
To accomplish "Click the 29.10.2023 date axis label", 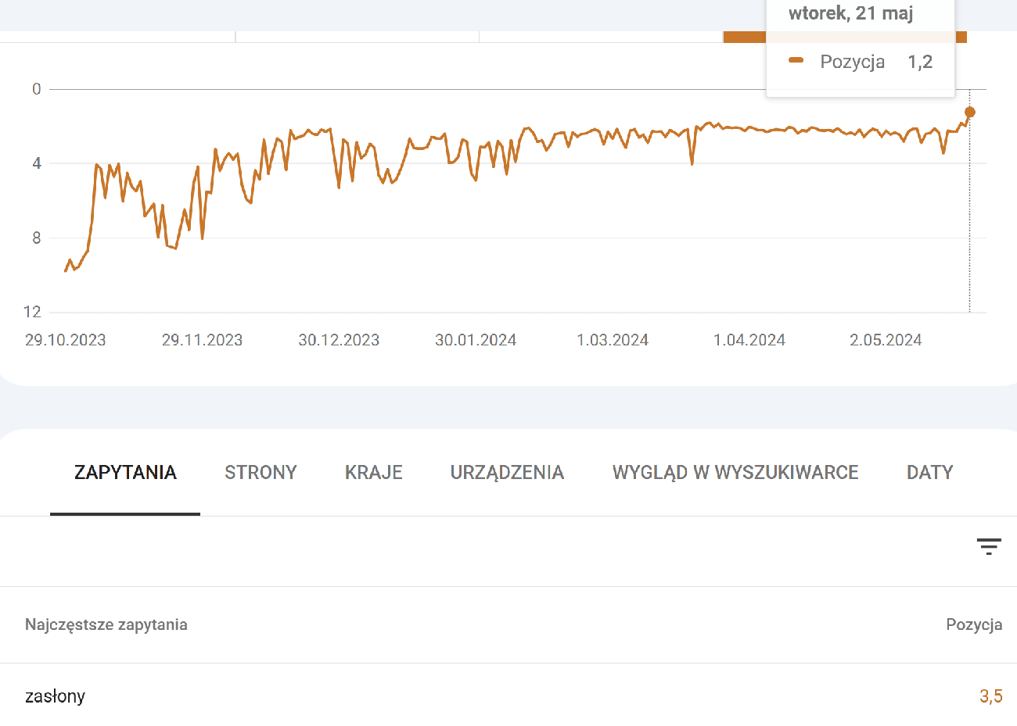I will (66, 340).
